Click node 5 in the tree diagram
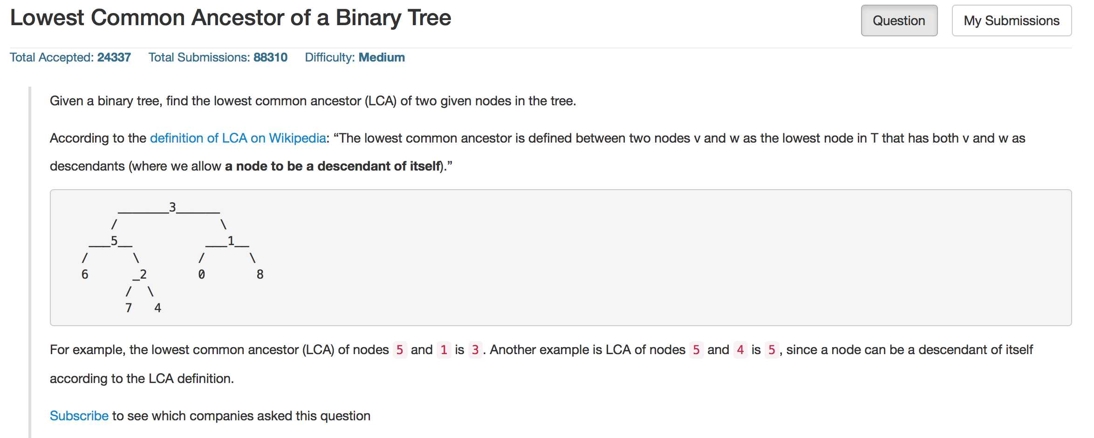The width and height of the screenshot is (1094, 438). 114,241
